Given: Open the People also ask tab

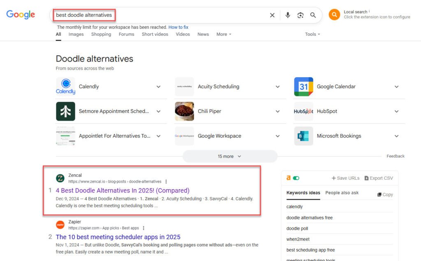Looking at the screenshot, I should tap(342, 192).
